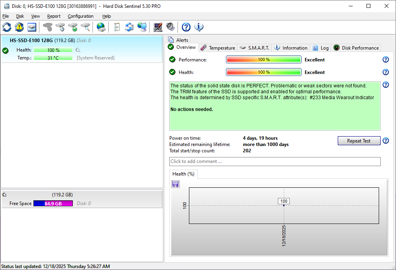This screenshot has width=396, height=270.
Task: Click the blue refresh arrows toolbar icon
Action: [7, 27]
